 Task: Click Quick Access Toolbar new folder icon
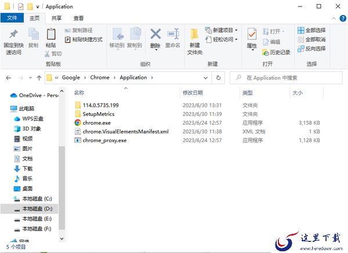pyautogui.click(x=30, y=6)
